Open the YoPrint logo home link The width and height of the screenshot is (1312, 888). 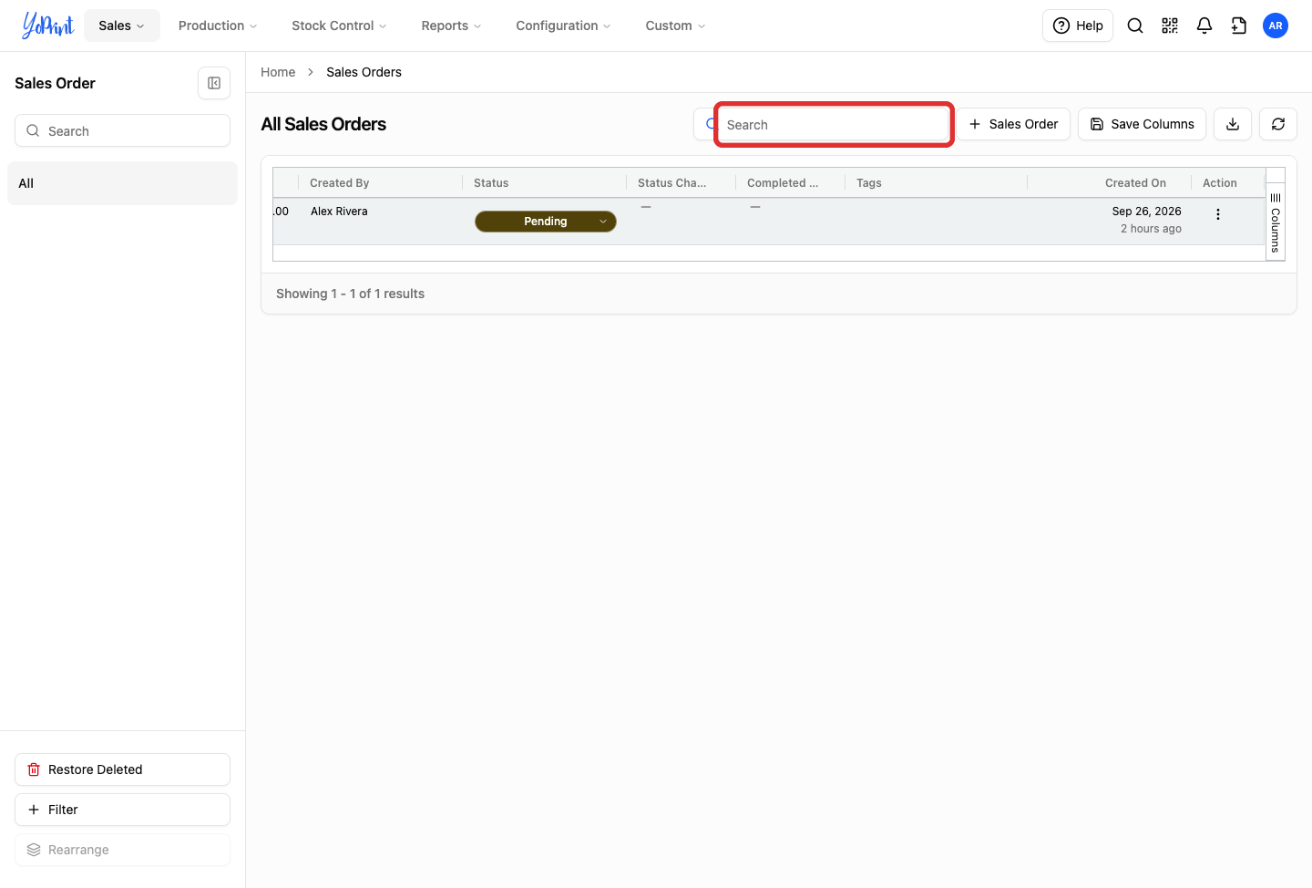(48, 26)
